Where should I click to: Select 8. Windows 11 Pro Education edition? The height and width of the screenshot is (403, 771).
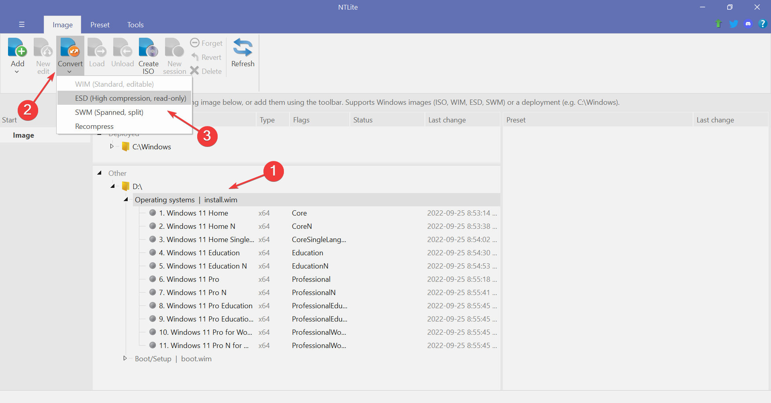point(206,306)
